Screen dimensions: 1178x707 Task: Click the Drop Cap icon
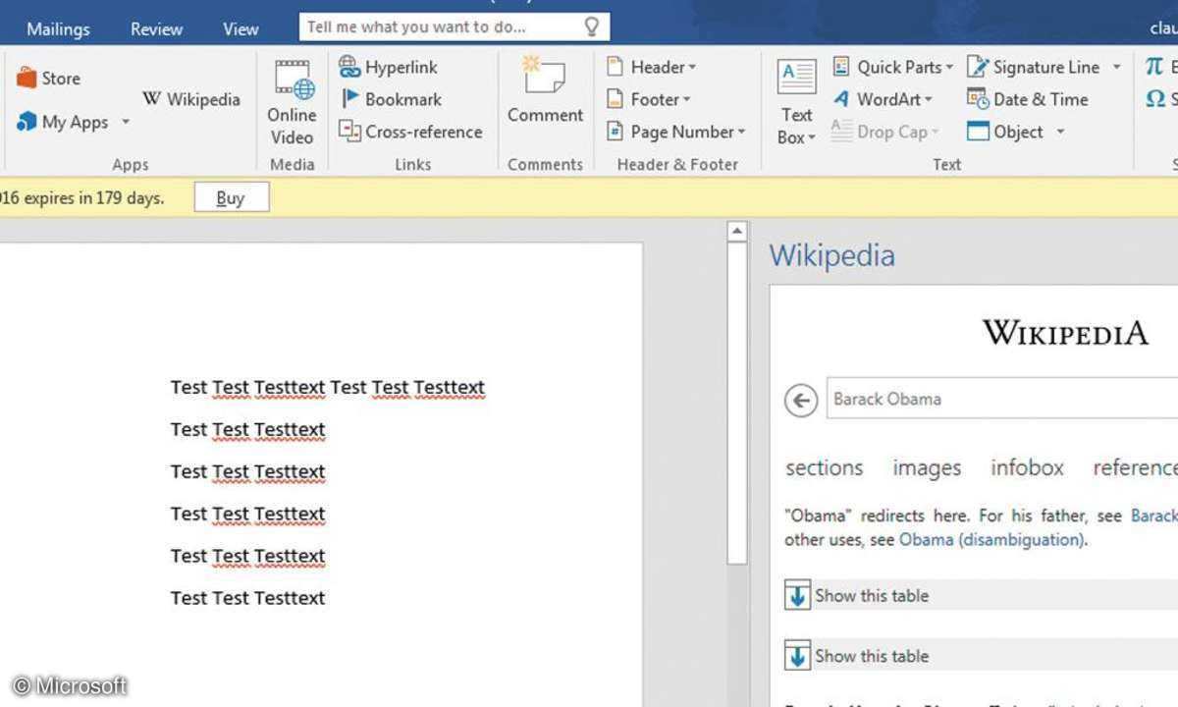[x=841, y=132]
